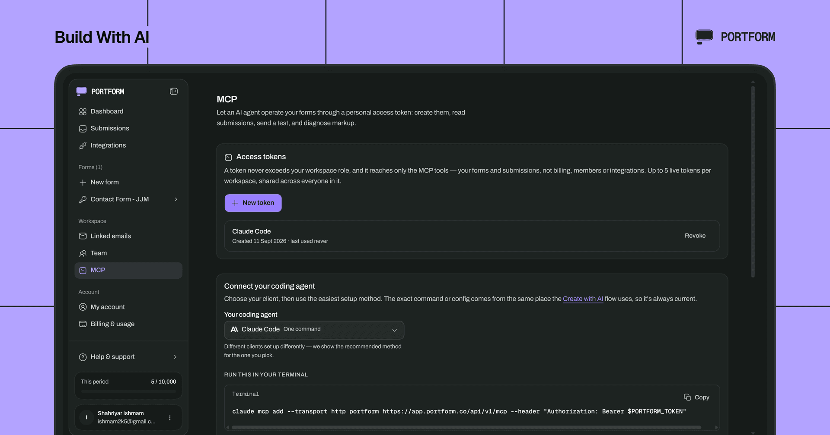Open Help & support
Image resolution: width=830 pixels, height=435 pixels.
tap(128, 357)
